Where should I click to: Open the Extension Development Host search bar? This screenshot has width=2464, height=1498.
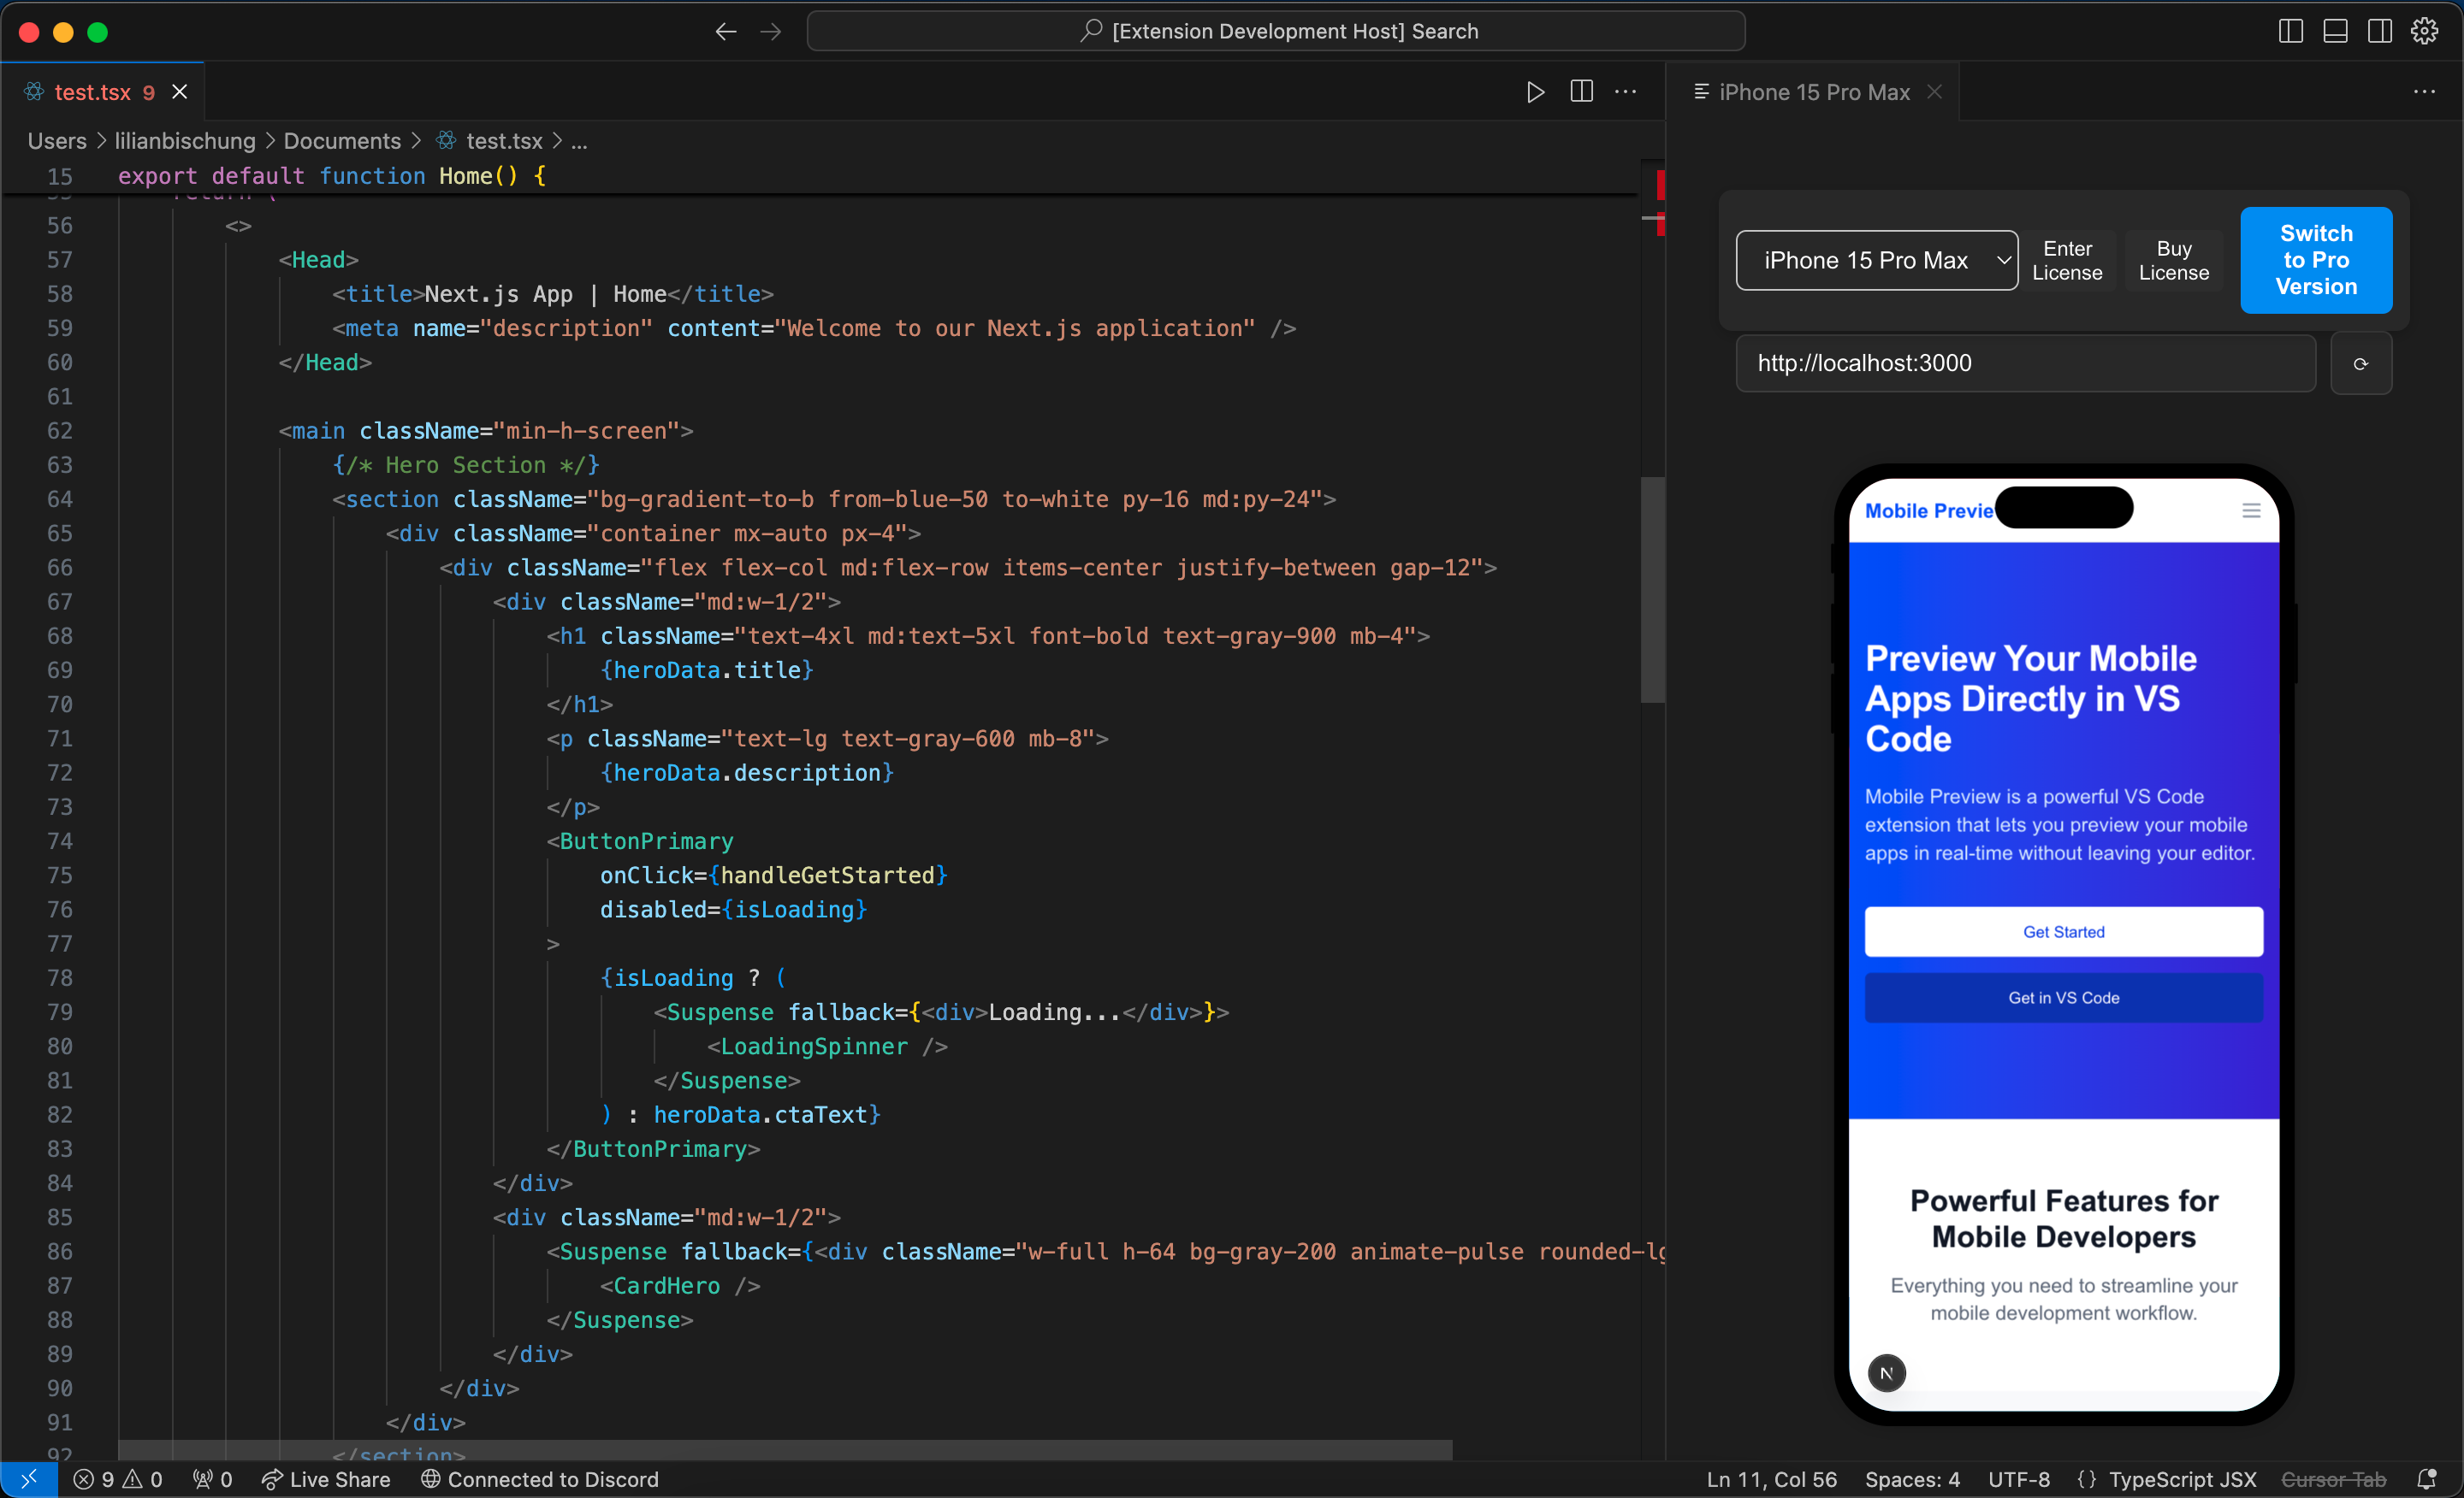coord(1276,31)
